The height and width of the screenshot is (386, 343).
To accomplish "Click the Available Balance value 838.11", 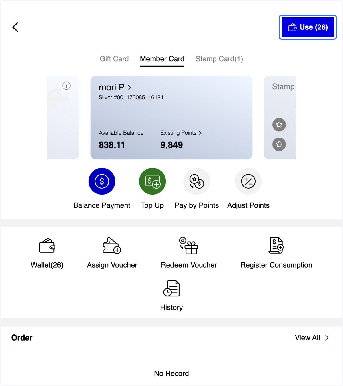I will point(112,145).
